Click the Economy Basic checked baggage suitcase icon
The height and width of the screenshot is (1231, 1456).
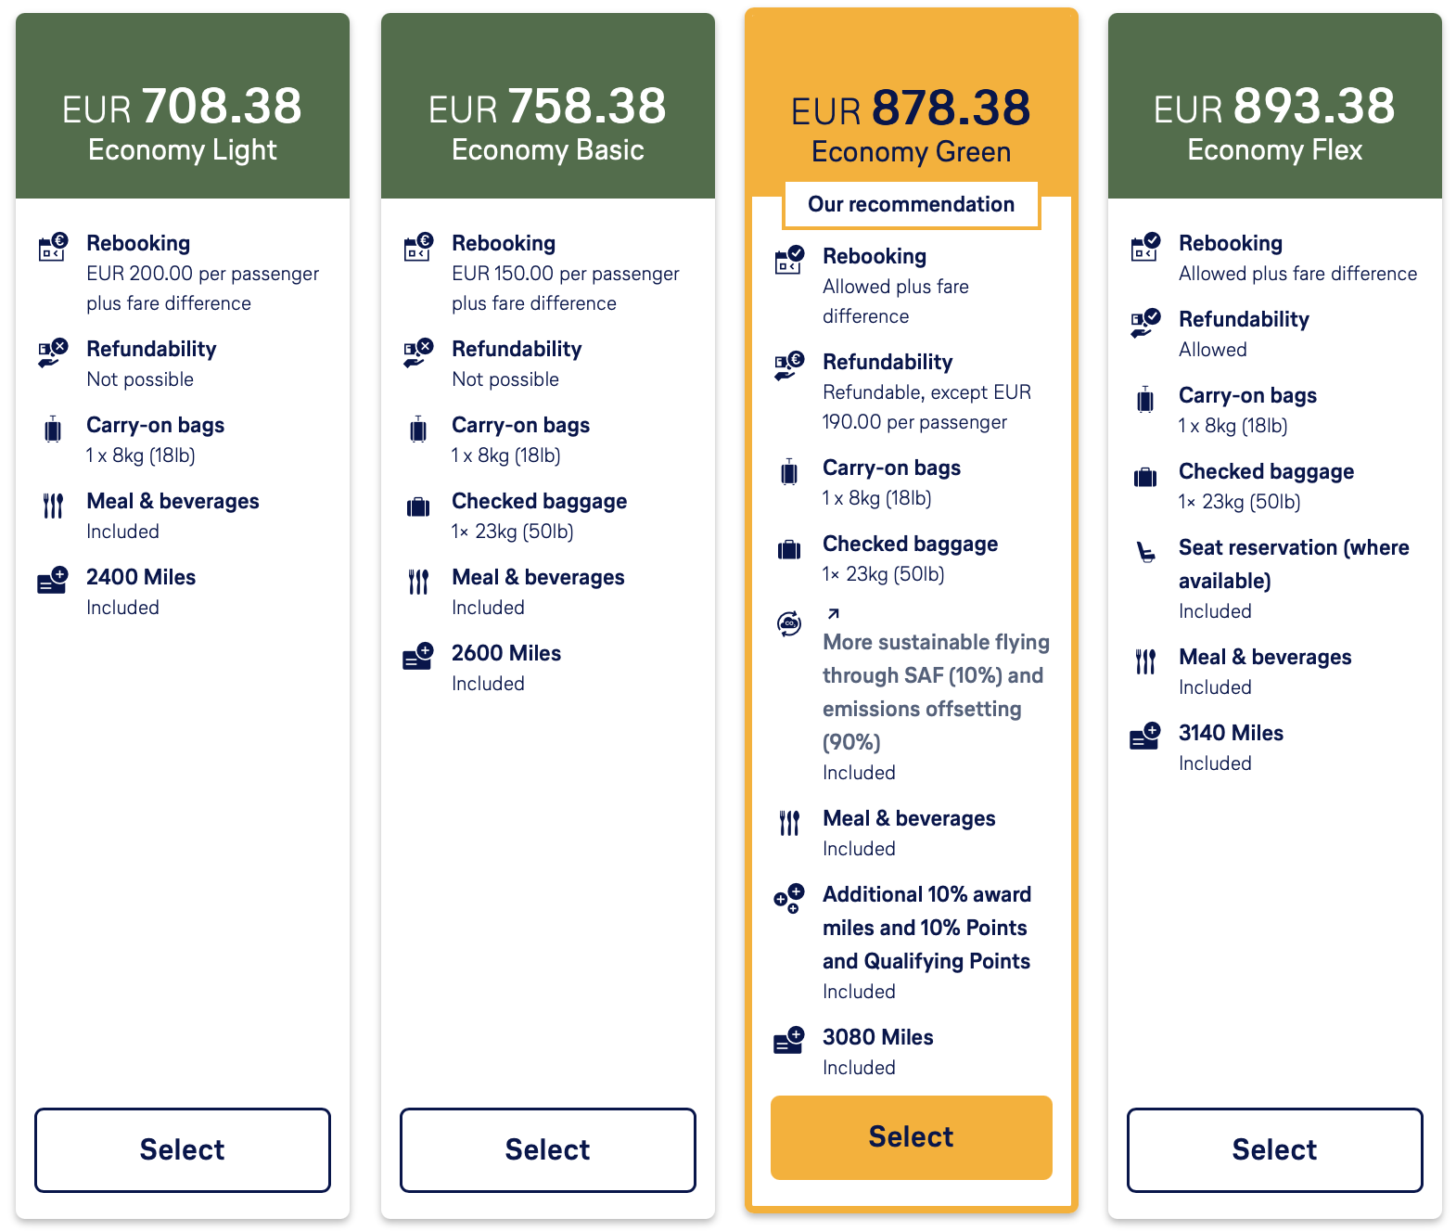(x=418, y=507)
